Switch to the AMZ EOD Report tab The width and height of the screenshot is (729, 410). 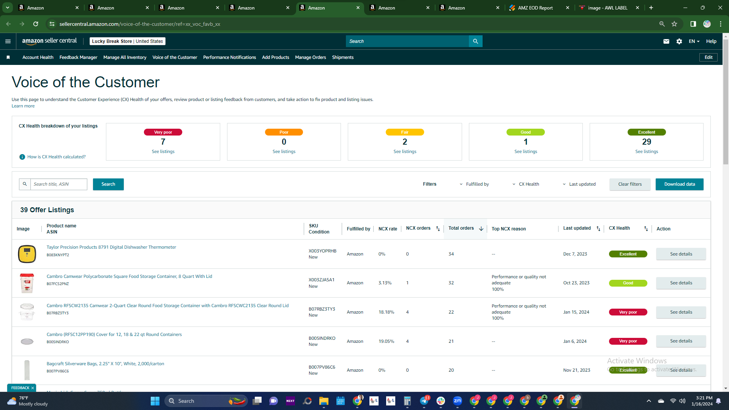point(539,8)
